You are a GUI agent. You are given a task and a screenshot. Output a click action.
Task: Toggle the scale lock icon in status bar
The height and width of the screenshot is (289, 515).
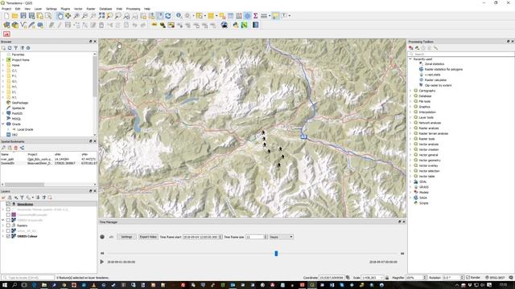click(387, 278)
